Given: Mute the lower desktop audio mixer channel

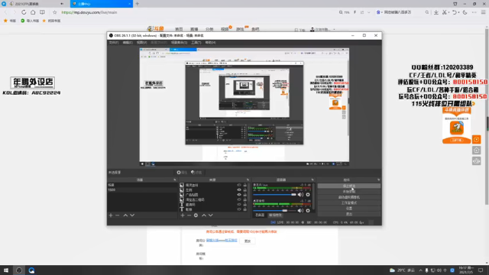Looking at the screenshot, I should pos(300,211).
